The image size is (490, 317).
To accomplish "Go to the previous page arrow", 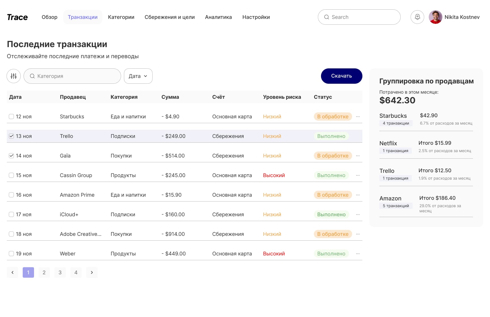I will pos(12,272).
